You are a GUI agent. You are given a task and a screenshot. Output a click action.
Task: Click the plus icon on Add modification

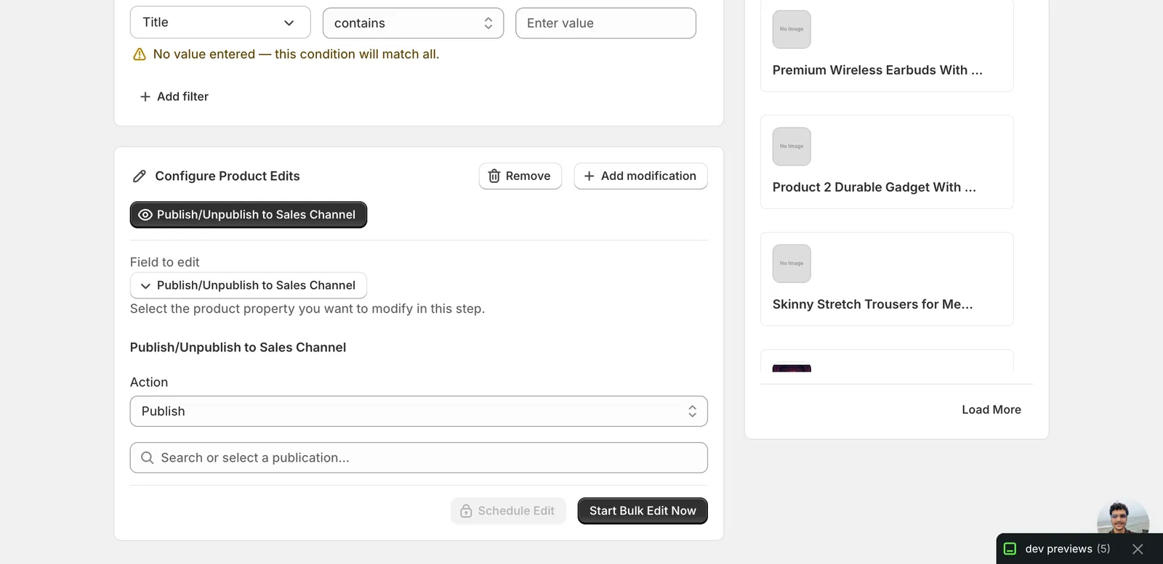(x=589, y=176)
